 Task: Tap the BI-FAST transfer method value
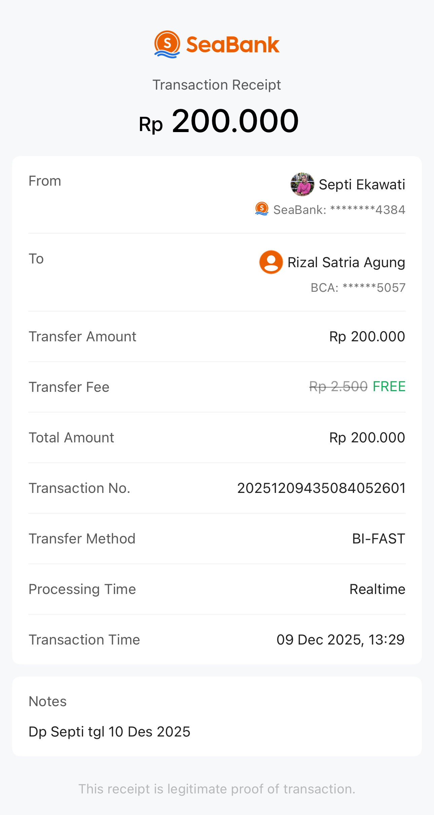tap(378, 539)
